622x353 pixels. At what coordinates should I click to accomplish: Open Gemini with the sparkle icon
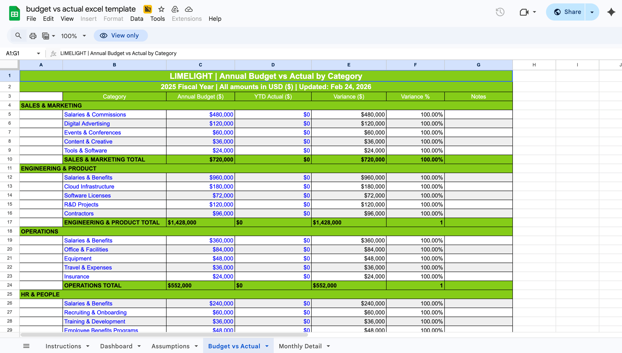tap(611, 12)
